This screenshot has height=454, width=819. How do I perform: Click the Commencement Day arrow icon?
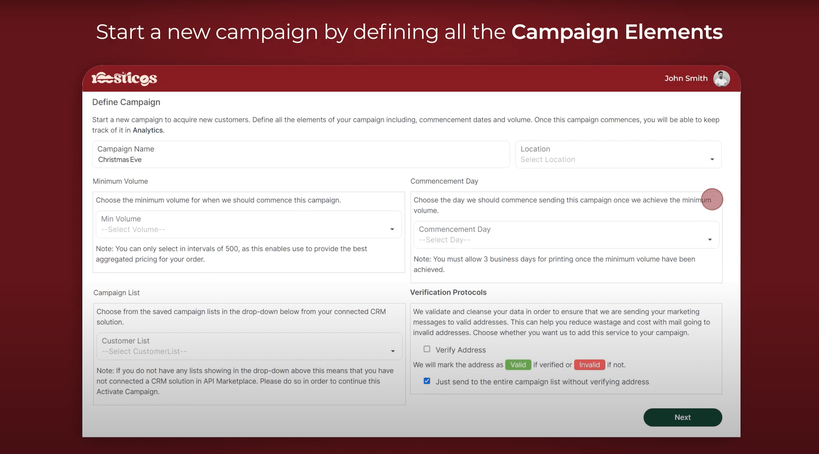point(710,240)
